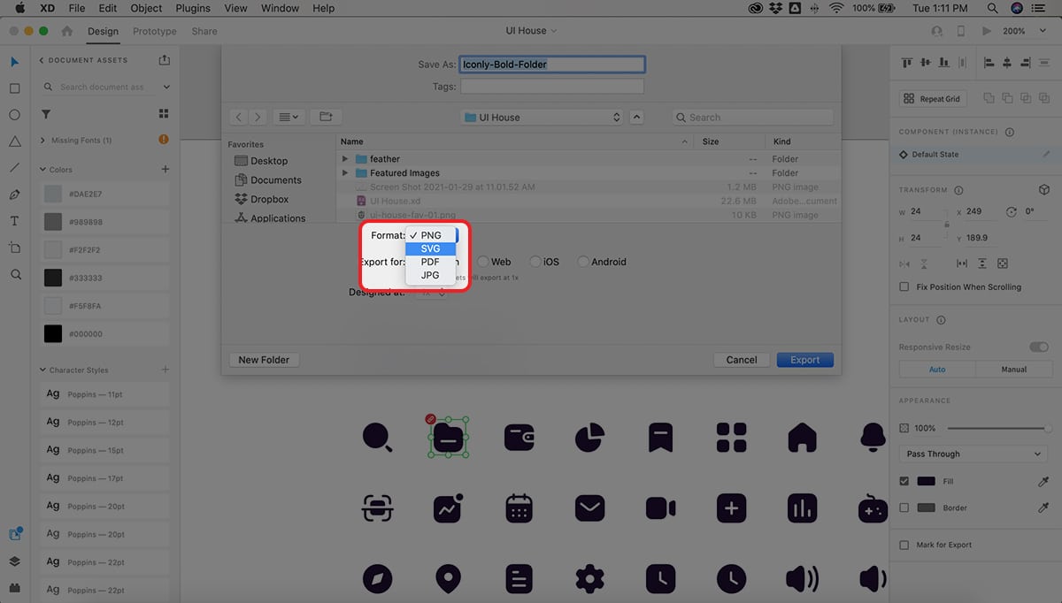Click the Export button
The image size is (1062, 603).
pos(804,360)
